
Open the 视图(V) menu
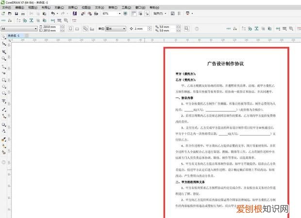(x=33, y=7)
